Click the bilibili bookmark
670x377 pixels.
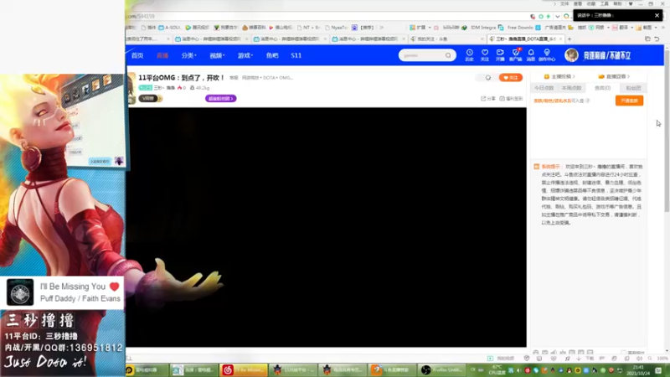click(x=447, y=28)
